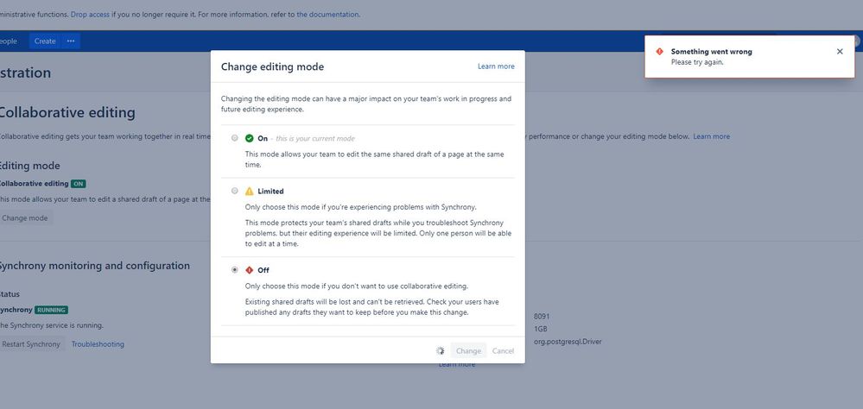Open the ellipsis menu next to Create

pos(71,41)
